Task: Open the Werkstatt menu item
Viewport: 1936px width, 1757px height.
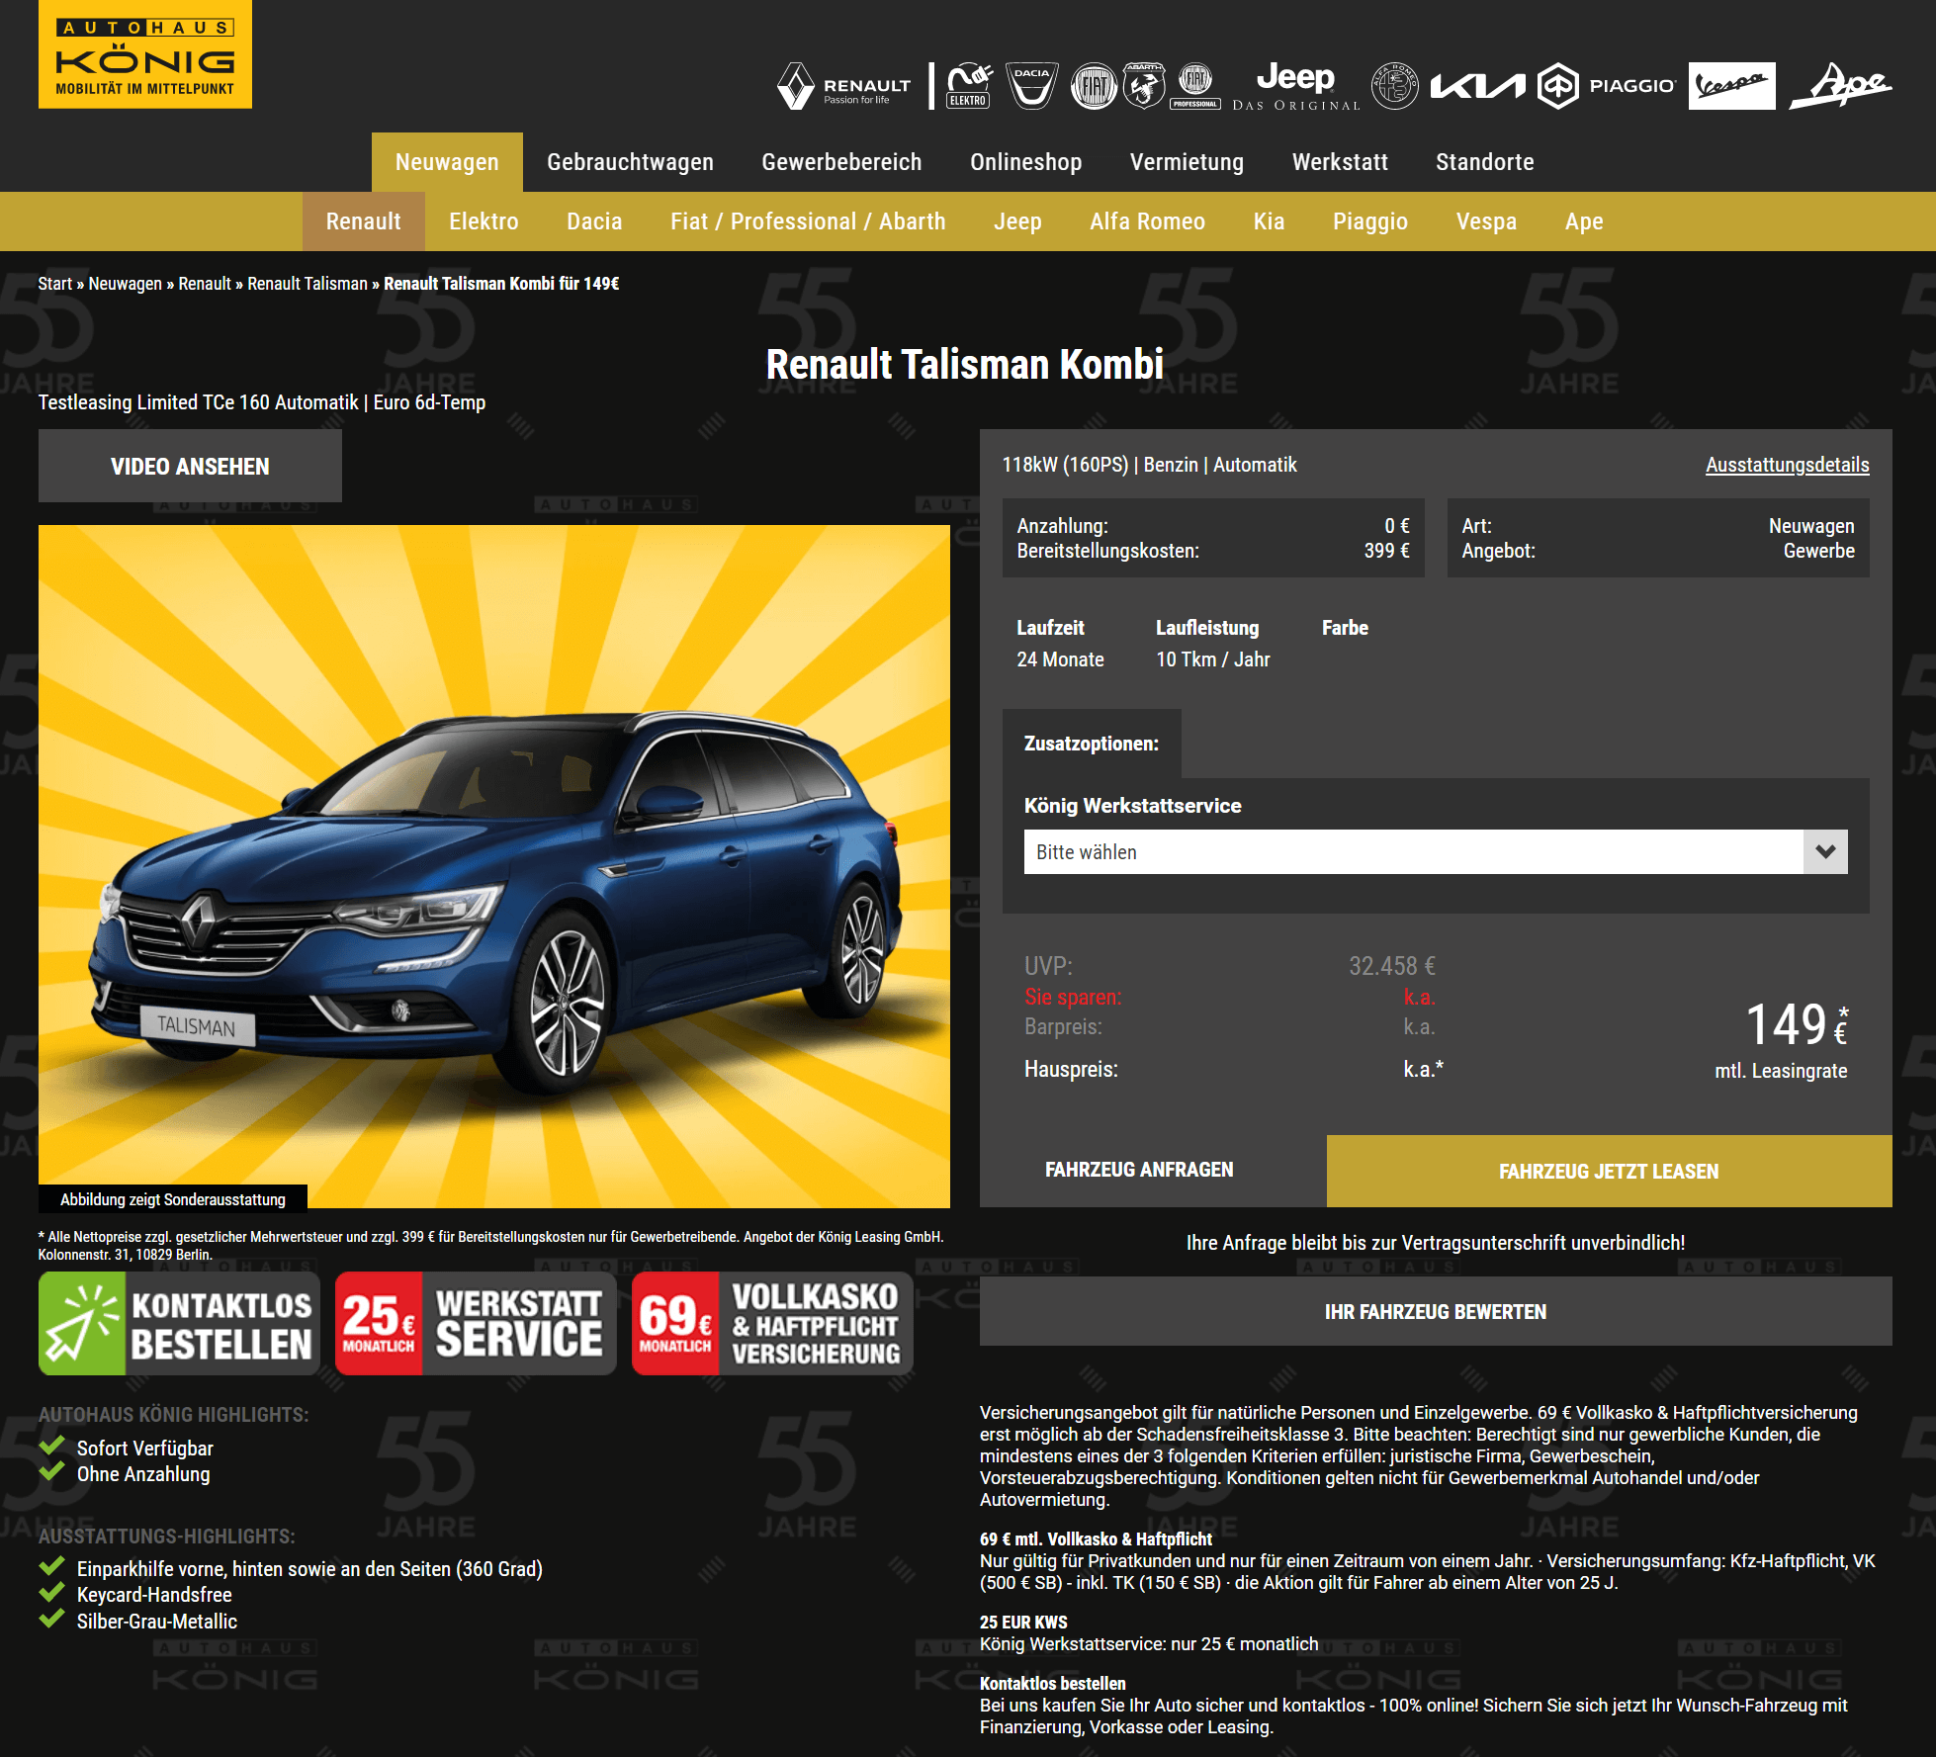Action: [x=1340, y=162]
